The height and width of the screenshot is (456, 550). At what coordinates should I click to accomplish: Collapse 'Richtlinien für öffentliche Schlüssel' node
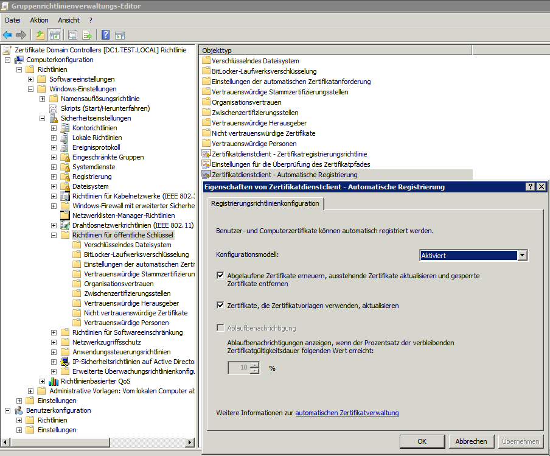coord(54,235)
